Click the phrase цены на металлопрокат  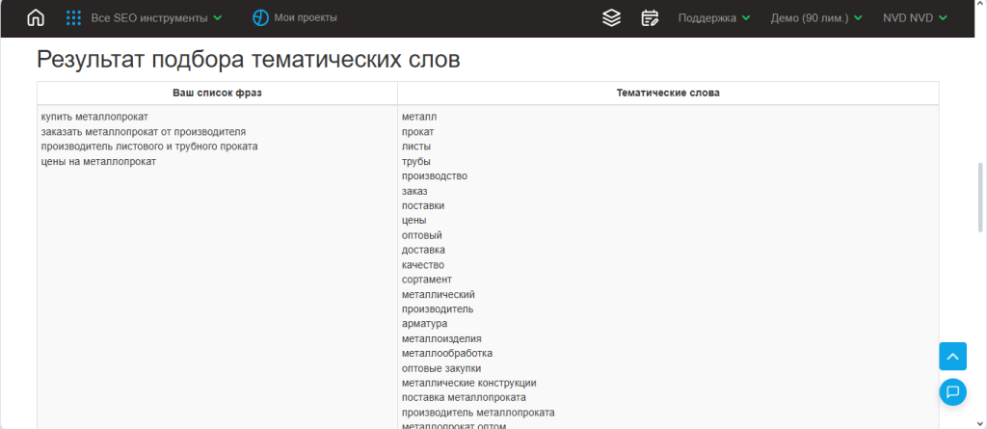pyautogui.click(x=98, y=161)
